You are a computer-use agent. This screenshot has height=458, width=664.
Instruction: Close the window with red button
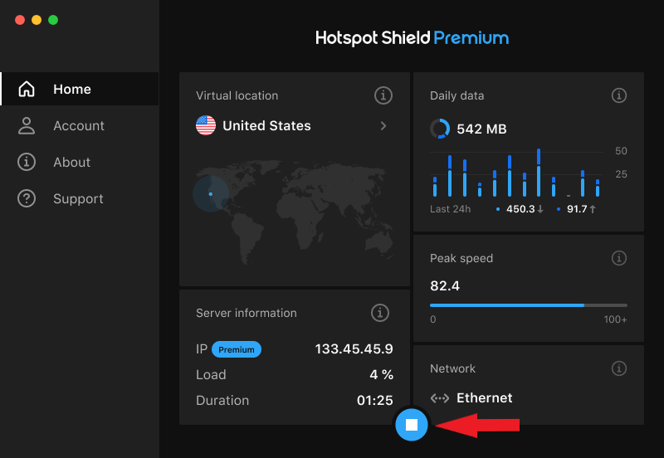tap(20, 20)
